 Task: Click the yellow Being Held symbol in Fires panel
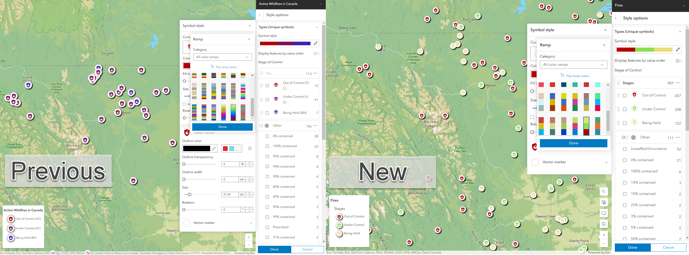point(634,122)
